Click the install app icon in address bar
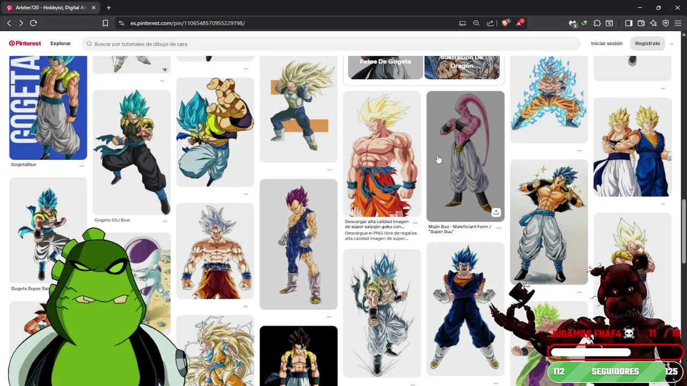The image size is (687, 386). click(463, 23)
